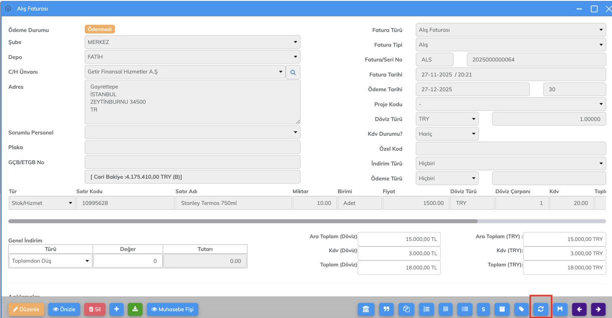The image size is (612, 318).
Task: Click the Muhasebe Fişi button
Action: 172,309
